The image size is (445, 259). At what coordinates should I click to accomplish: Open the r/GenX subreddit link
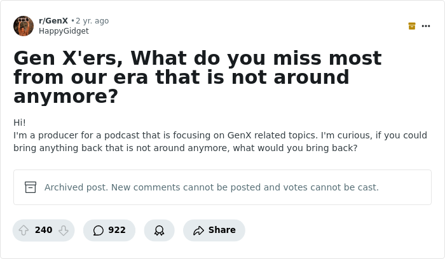(53, 21)
